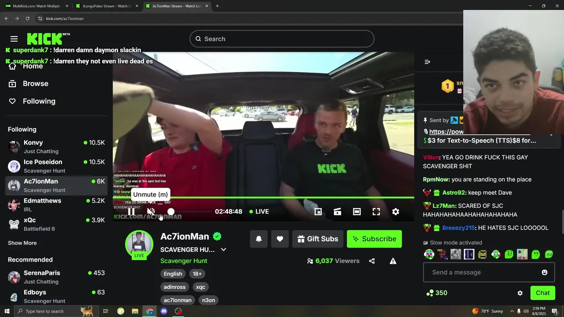Insert the angry Hulk face emote
Screen dimensions: 564x317
482,254
